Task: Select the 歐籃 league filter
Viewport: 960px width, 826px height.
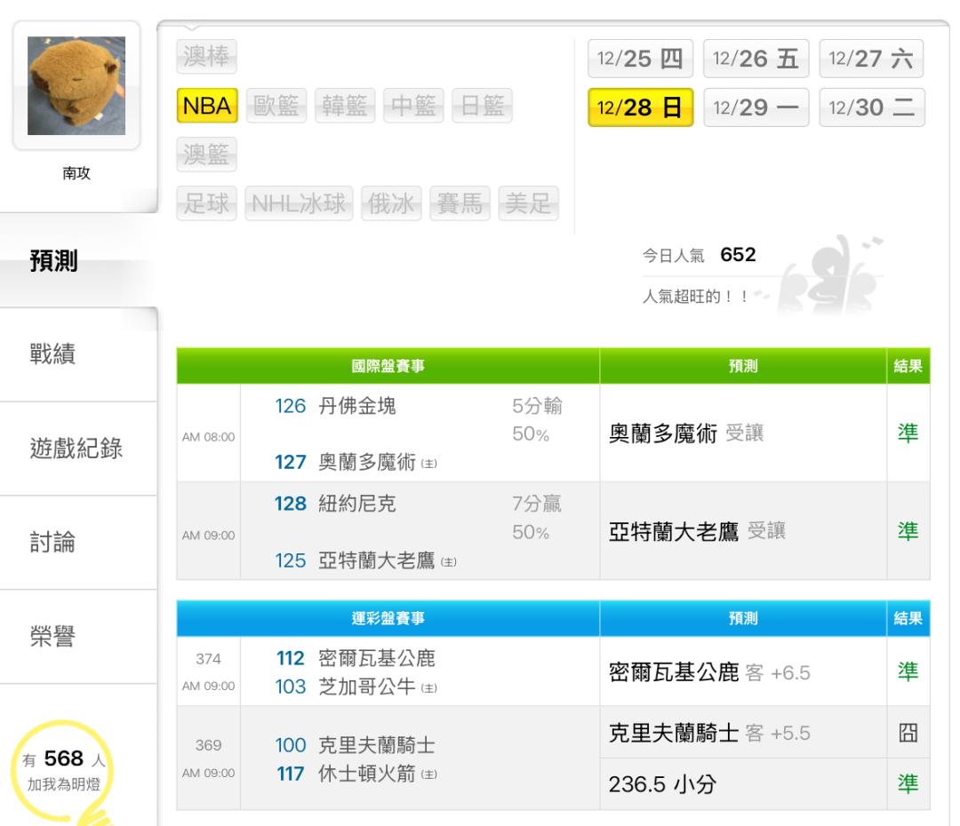Action: click(277, 107)
